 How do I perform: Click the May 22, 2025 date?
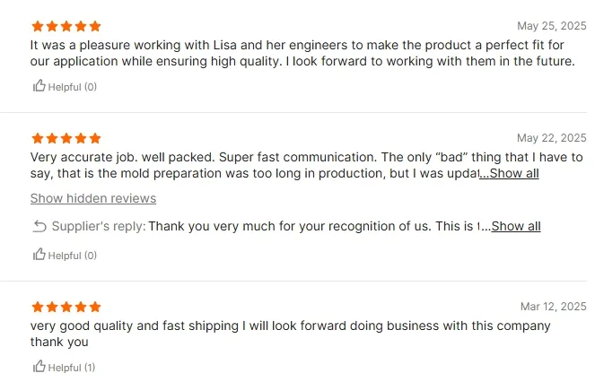click(551, 138)
